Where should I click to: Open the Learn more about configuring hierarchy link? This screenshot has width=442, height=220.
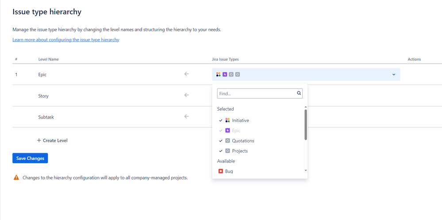point(66,40)
